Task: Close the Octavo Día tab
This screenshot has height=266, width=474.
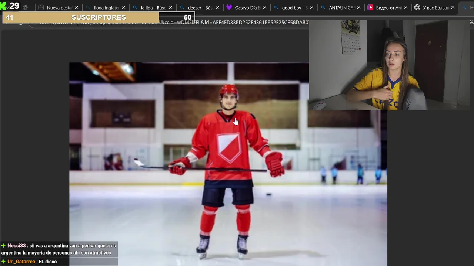Action: coord(265,7)
